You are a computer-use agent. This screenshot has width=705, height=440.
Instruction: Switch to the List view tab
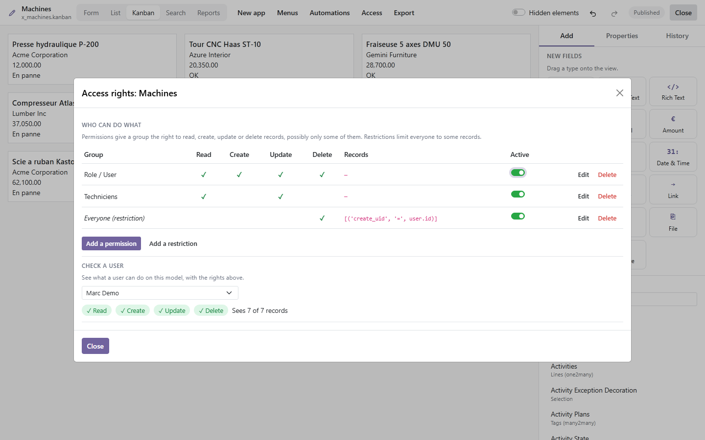tap(116, 13)
